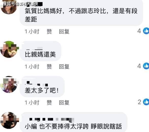149x132 pixels.
Task: Click the blurred username above 比親媽還美
Action: (x=34, y=48)
